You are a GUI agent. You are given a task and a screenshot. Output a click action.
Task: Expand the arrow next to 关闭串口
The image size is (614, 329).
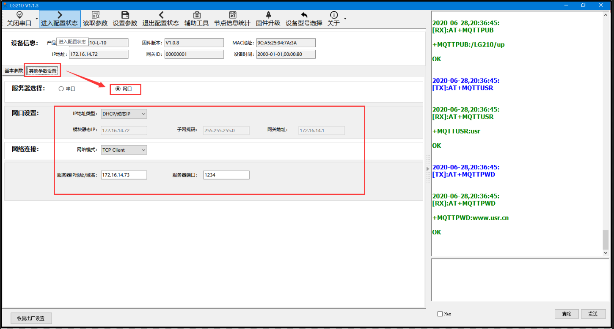tap(37, 19)
